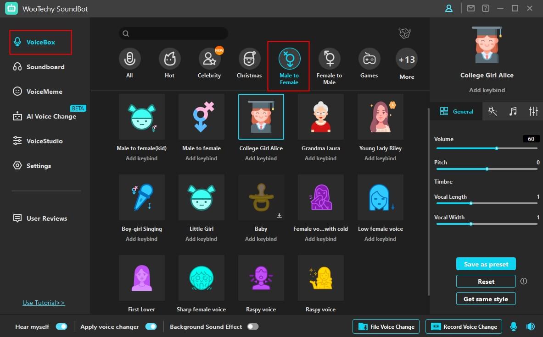This screenshot has width=543, height=337.
Task: Click the info icon next to Reset
Action: (x=524, y=281)
